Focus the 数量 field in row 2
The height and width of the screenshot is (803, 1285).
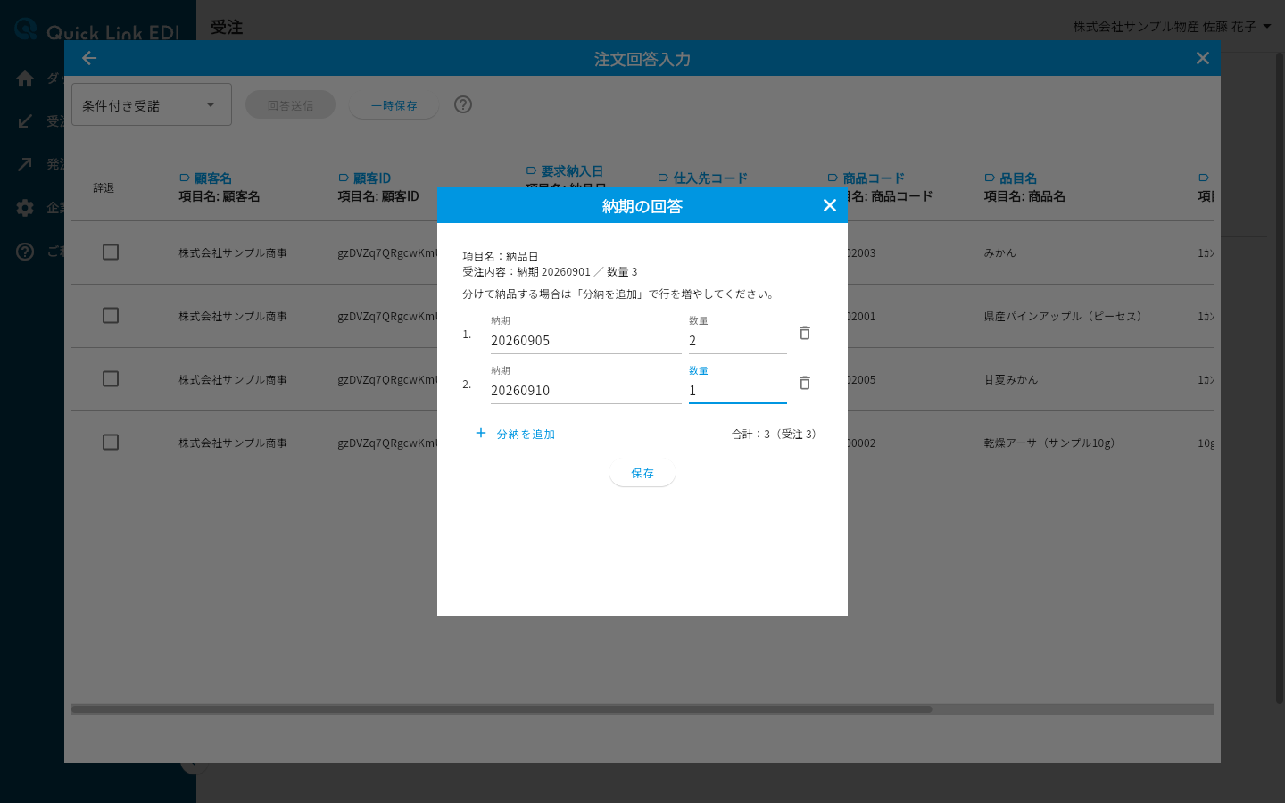click(x=737, y=391)
